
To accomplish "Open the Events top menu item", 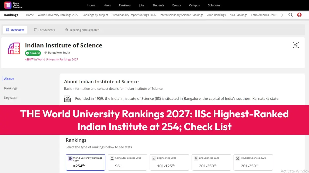I will pyautogui.click(x=177, y=5).
